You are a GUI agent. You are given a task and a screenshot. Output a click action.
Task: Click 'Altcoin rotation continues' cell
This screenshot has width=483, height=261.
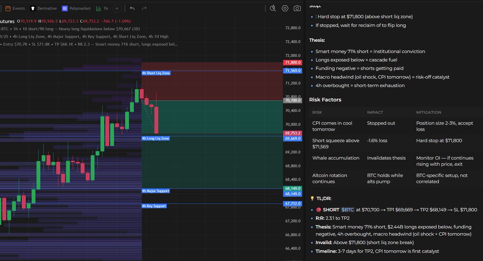pos(330,178)
